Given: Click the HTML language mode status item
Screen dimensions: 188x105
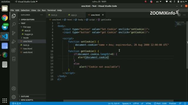Looking at the screenshot, I should coord(148,104).
